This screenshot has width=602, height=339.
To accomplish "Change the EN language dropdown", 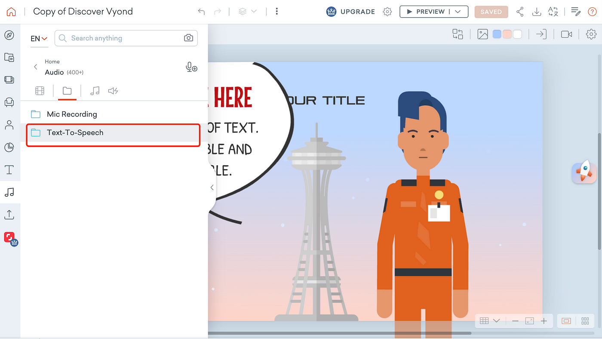I will click(39, 39).
